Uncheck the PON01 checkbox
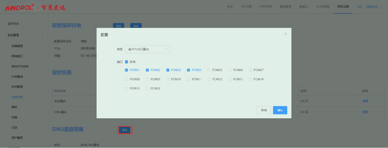This screenshot has height=148, width=388. pos(126,70)
